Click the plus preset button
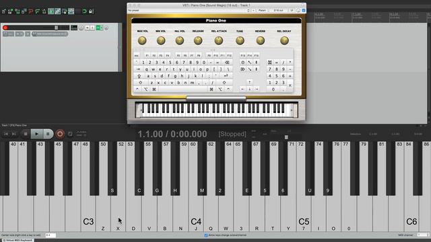Screen dimensions: 431x242 point(253,11)
